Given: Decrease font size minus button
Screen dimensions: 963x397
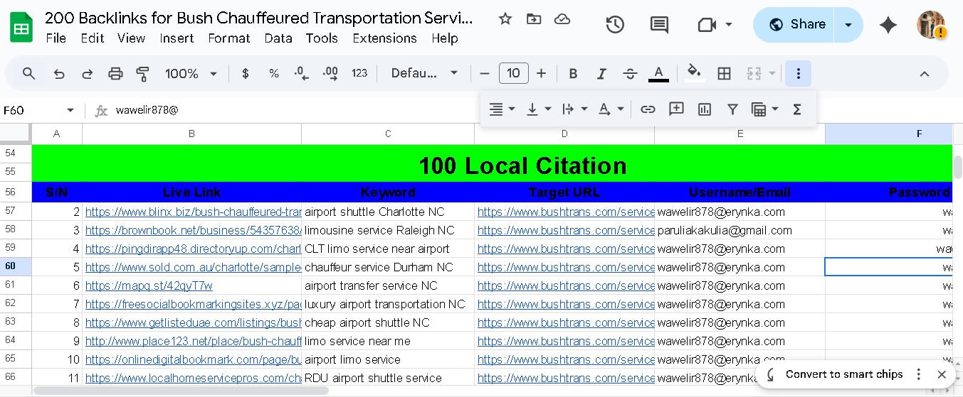Looking at the screenshot, I should [x=485, y=73].
